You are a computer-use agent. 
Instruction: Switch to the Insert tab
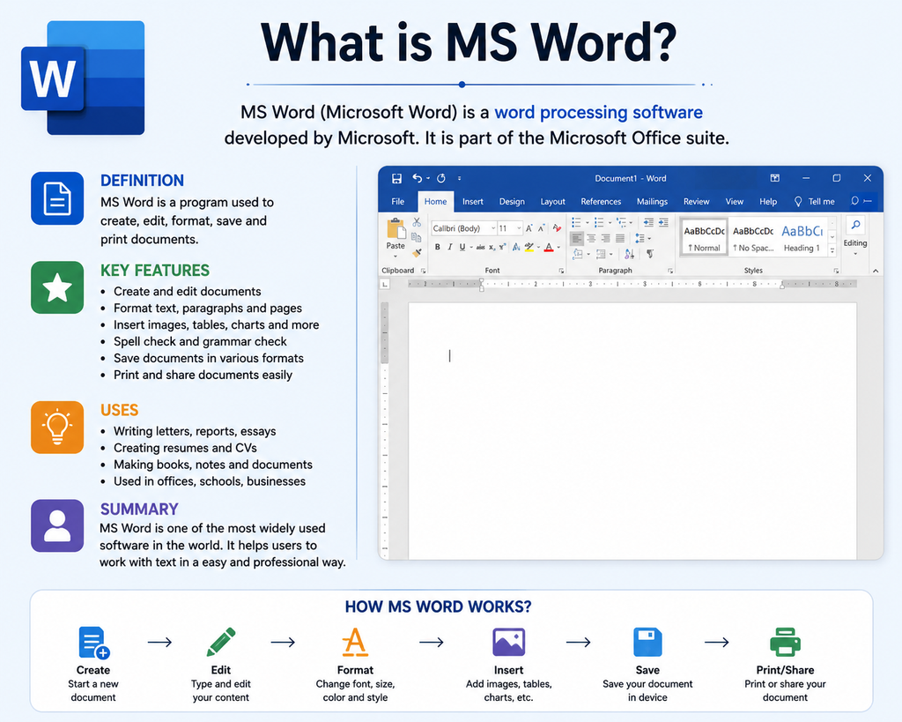[473, 202]
